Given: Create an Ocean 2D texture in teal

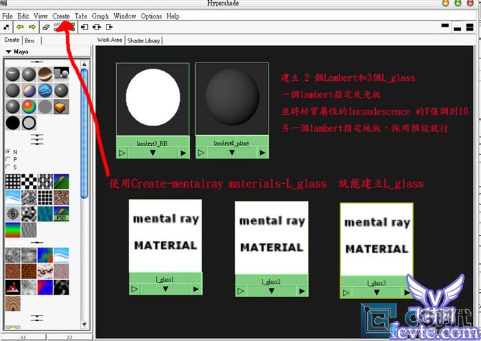Looking at the screenshot, I should coord(45,214).
